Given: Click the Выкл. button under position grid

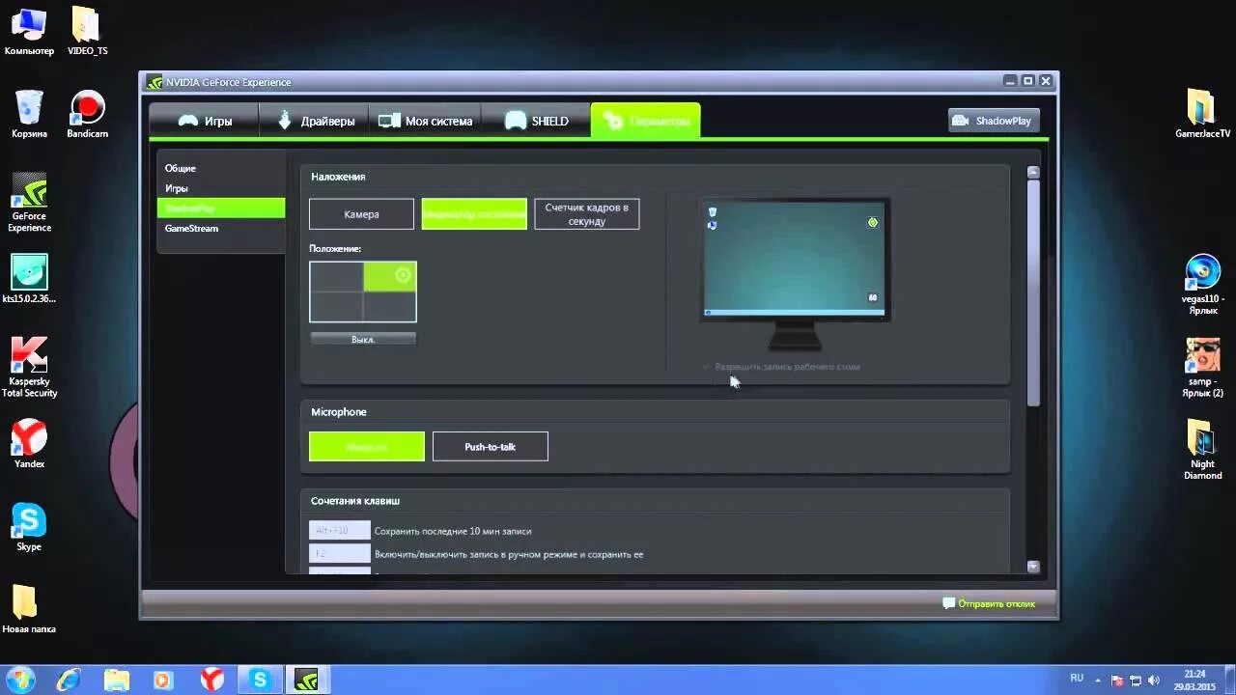Looking at the screenshot, I should tap(363, 339).
